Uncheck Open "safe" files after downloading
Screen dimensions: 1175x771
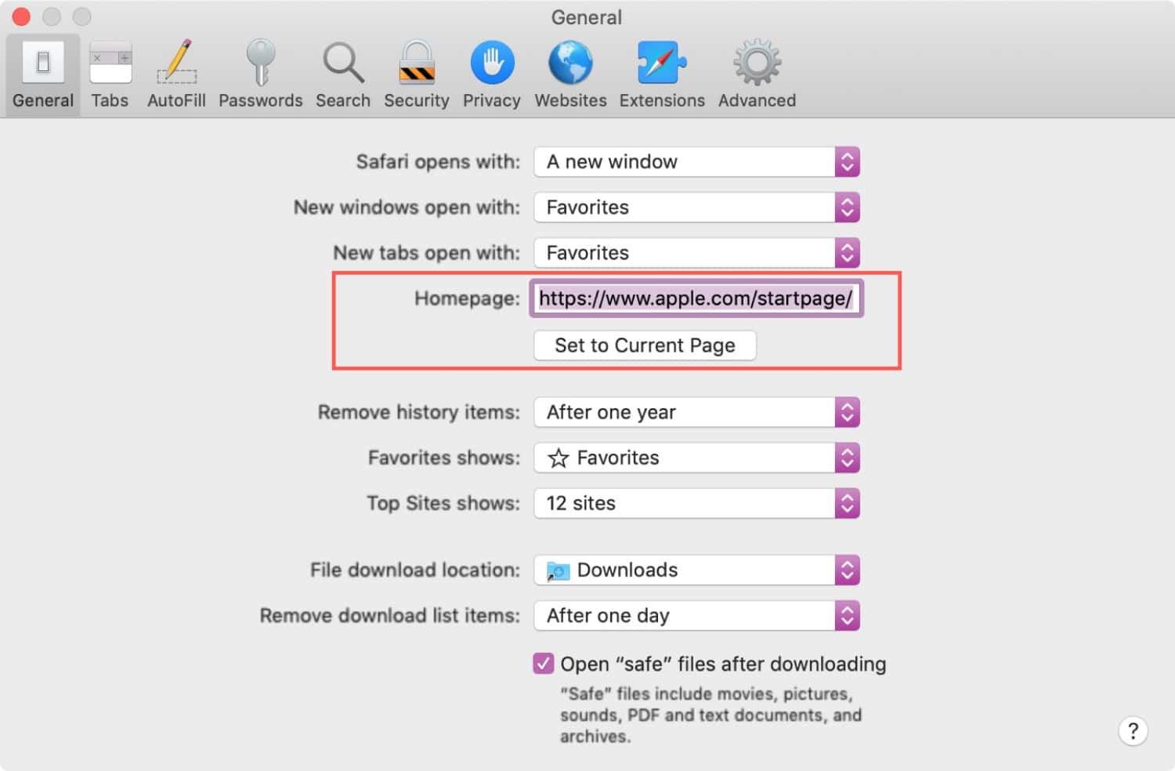pyautogui.click(x=543, y=664)
